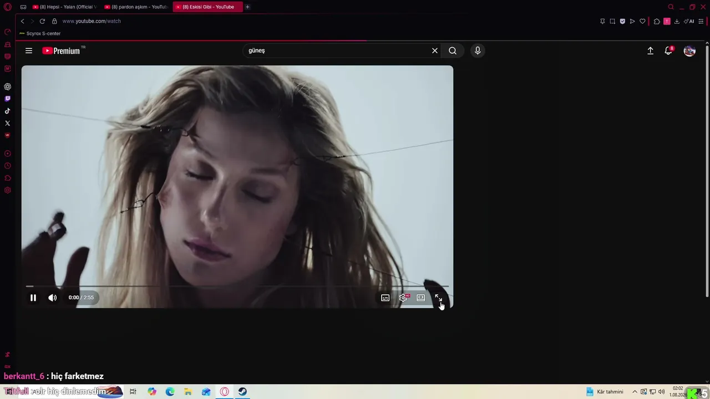Image resolution: width=710 pixels, height=399 pixels.
Task: Switch to theater mode view
Action: pos(421,298)
